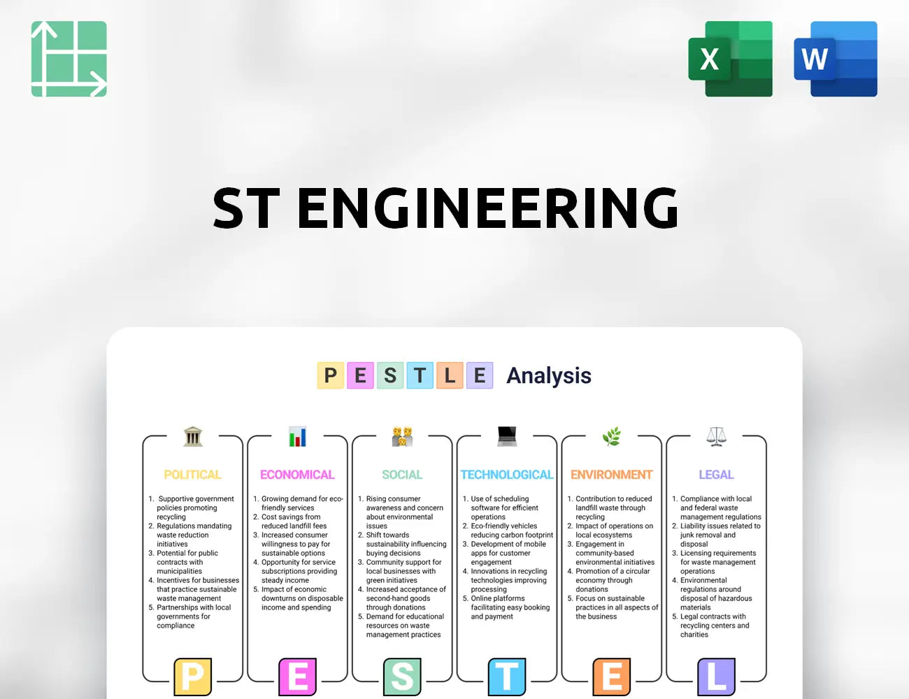Click 'Partnerships with local governments for compliance'

coord(189,617)
